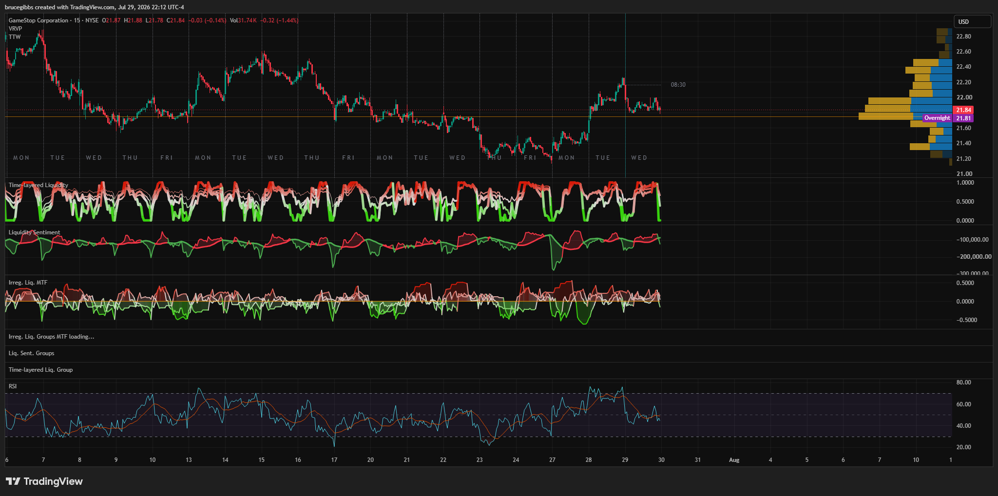Click 80.00 on the RSI scale

click(x=963, y=382)
